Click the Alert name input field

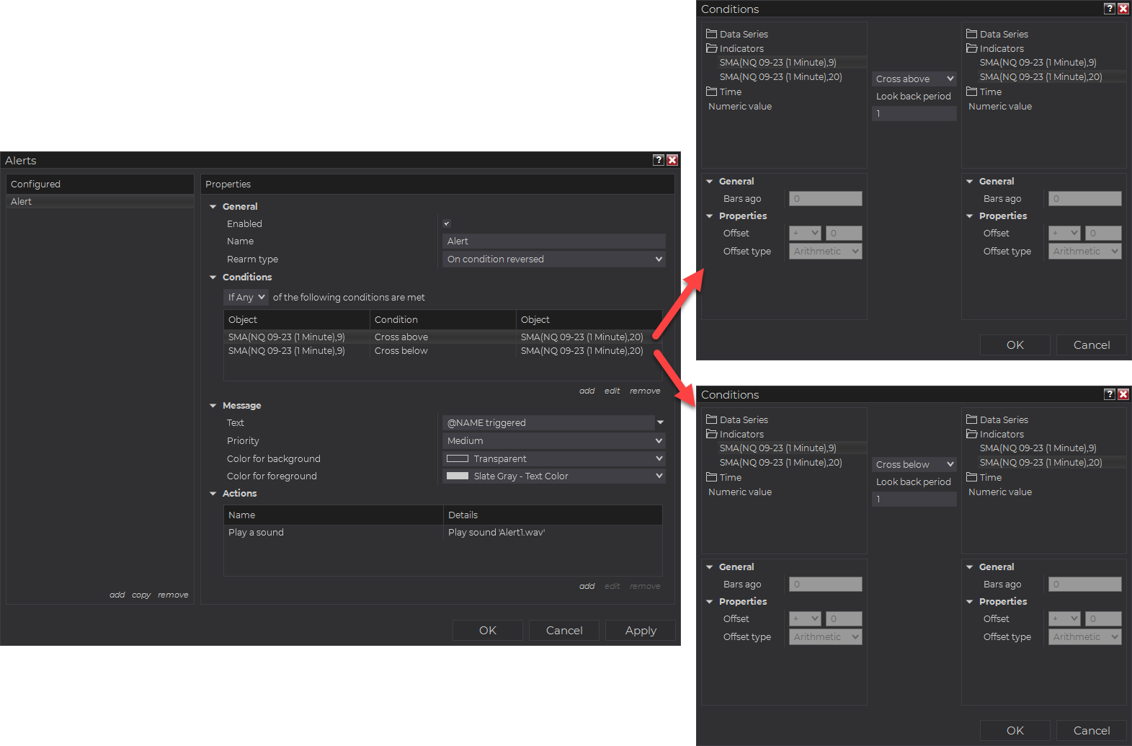pos(553,241)
